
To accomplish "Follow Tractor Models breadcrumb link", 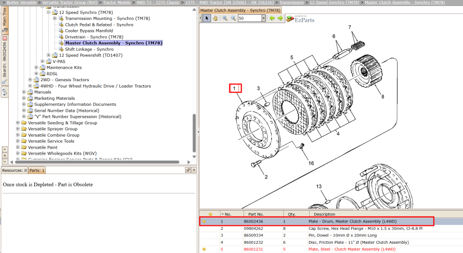I will coord(117,2).
